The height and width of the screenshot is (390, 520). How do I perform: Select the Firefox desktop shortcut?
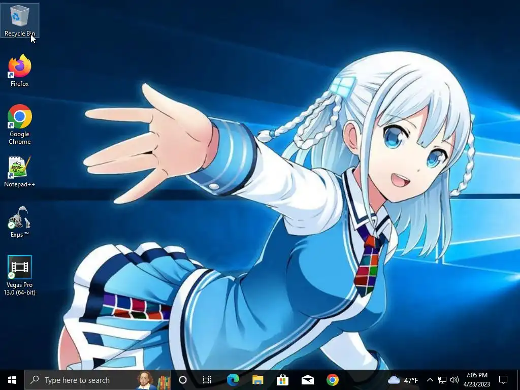pos(20,70)
